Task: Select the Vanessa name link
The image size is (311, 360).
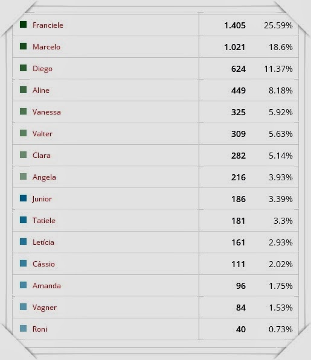Action: tap(46, 112)
